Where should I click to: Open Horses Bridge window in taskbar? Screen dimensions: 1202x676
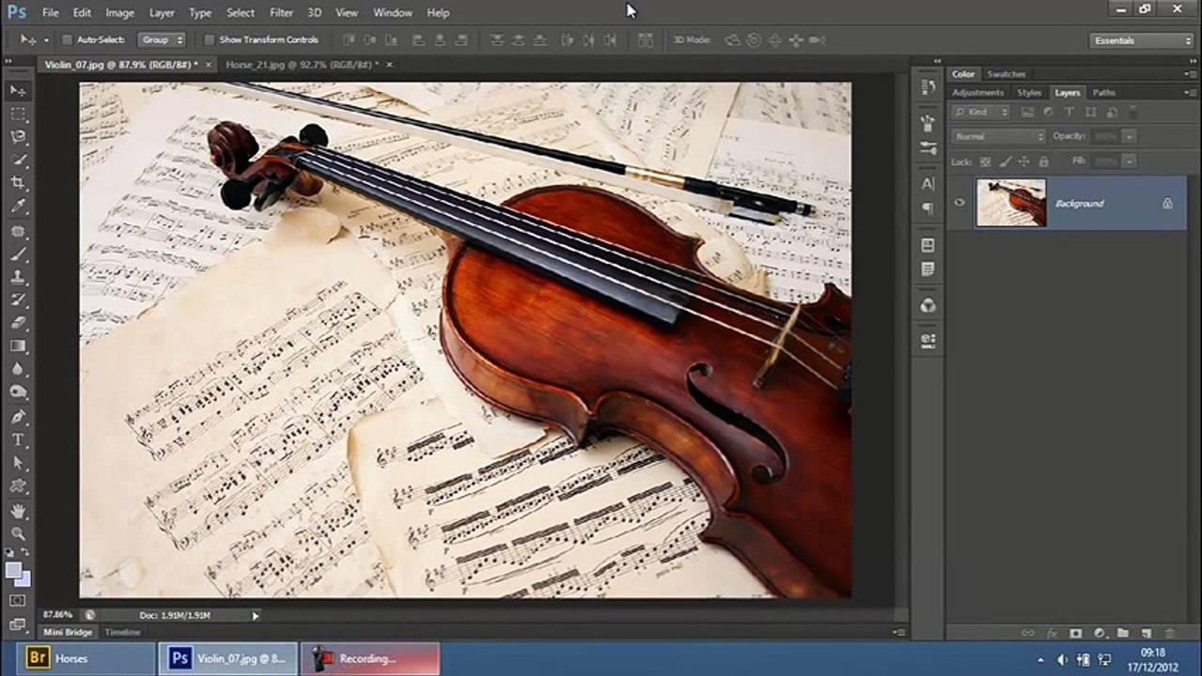tap(86, 659)
